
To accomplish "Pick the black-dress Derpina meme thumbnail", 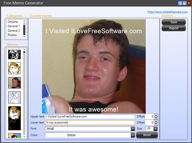I will 14,118.
